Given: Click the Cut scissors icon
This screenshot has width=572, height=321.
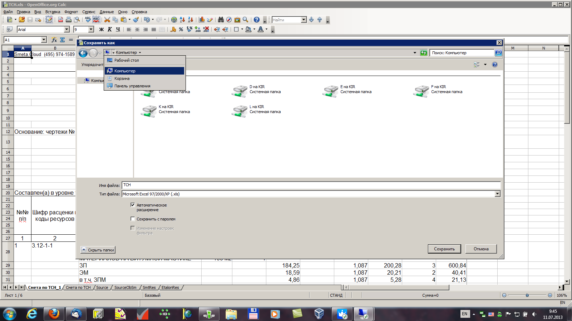Looking at the screenshot, I should [x=107, y=20].
